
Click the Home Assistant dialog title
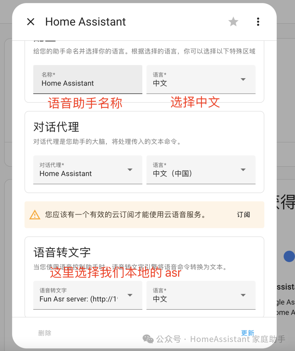pyautogui.click(x=85, y=22)
